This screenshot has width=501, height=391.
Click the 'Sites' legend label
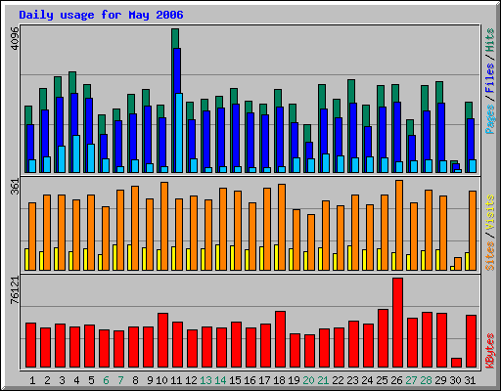click(490, 256)
